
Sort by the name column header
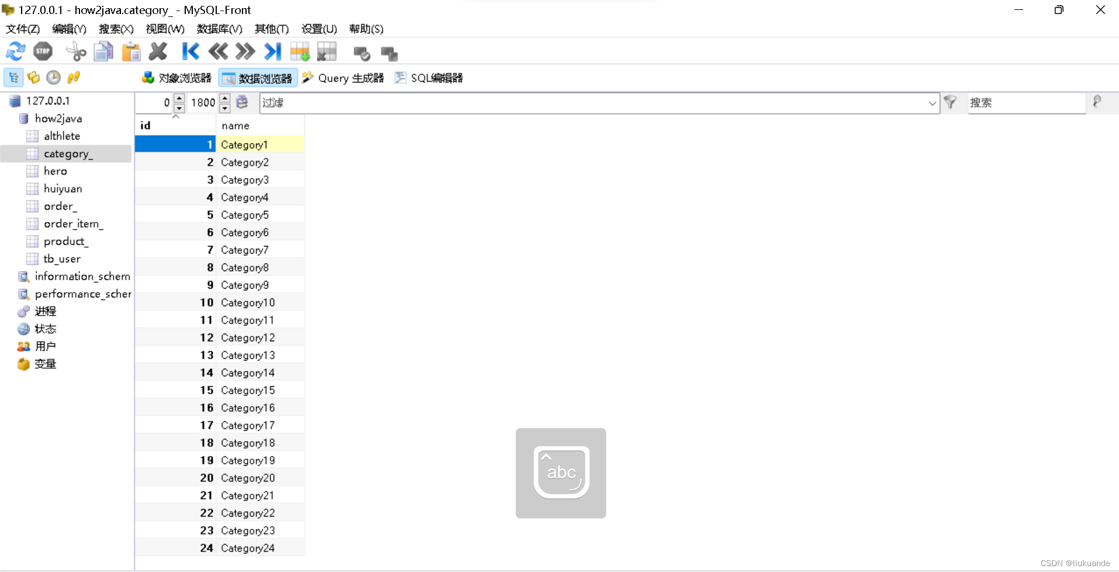tap(260, 125)
